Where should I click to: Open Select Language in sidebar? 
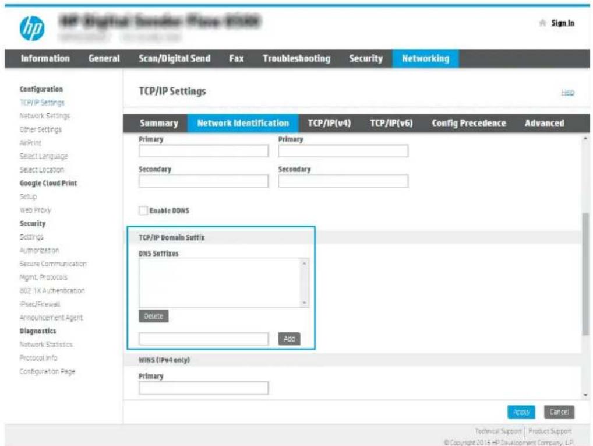(x=44, y=156)
